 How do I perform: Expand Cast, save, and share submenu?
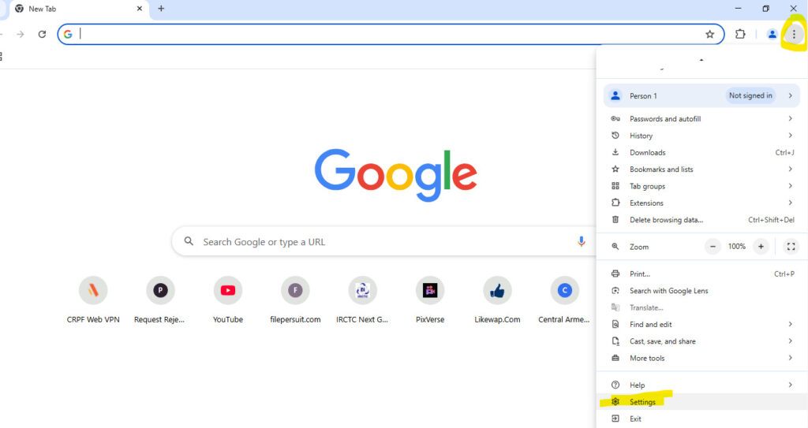[x=701, y=341]
